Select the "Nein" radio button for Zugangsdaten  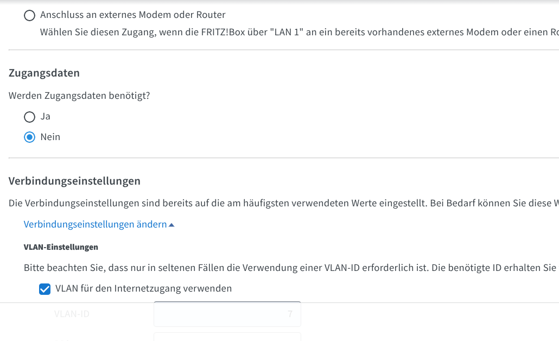(30, 137)
